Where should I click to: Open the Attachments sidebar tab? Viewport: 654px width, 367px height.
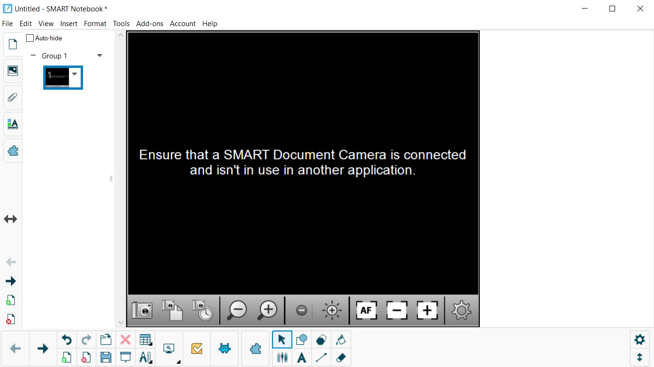click(x=12, y=97)
